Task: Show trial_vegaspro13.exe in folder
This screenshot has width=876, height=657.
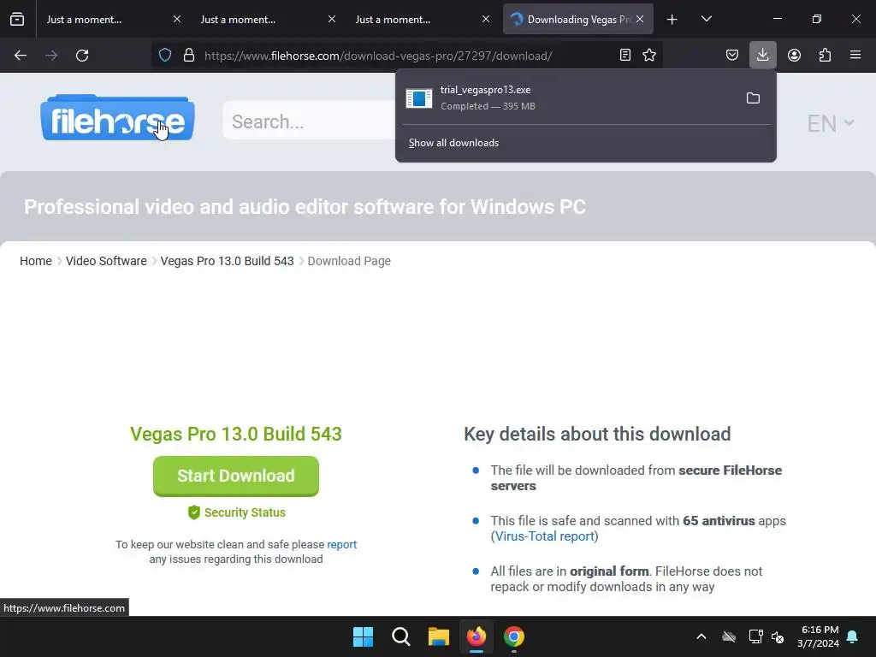Action: 753,98
